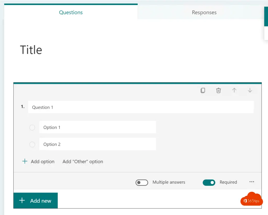Open the Responses tab

[x=204, y=12]
